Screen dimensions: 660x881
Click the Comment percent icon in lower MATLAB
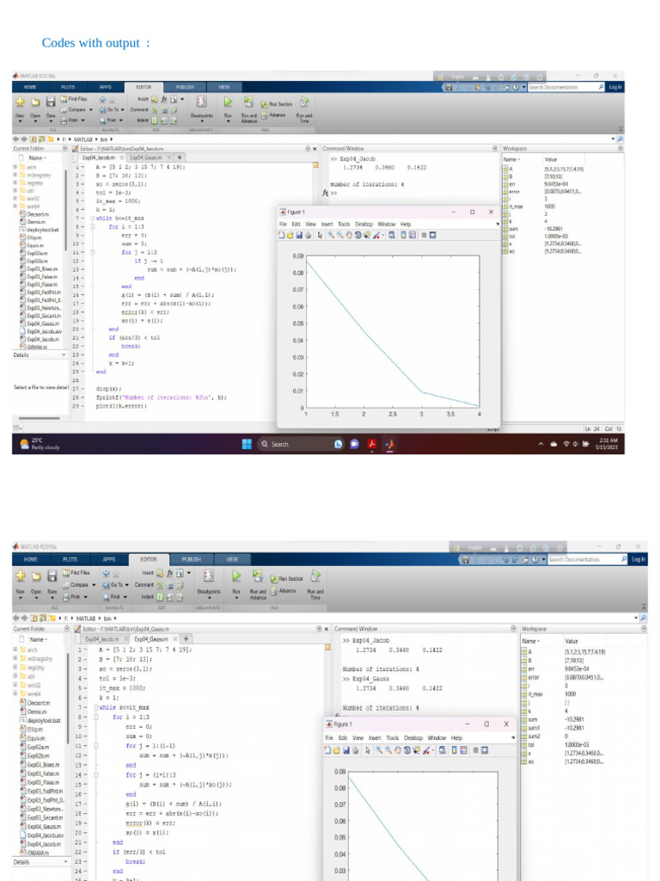coord(159,585)
